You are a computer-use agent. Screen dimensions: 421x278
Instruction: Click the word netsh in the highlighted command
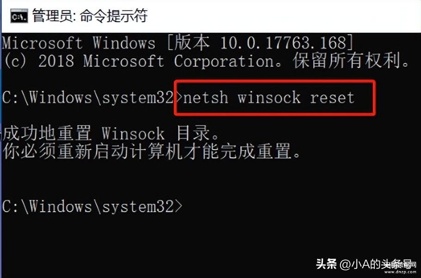pyautogui.click(x=206, y=97)
